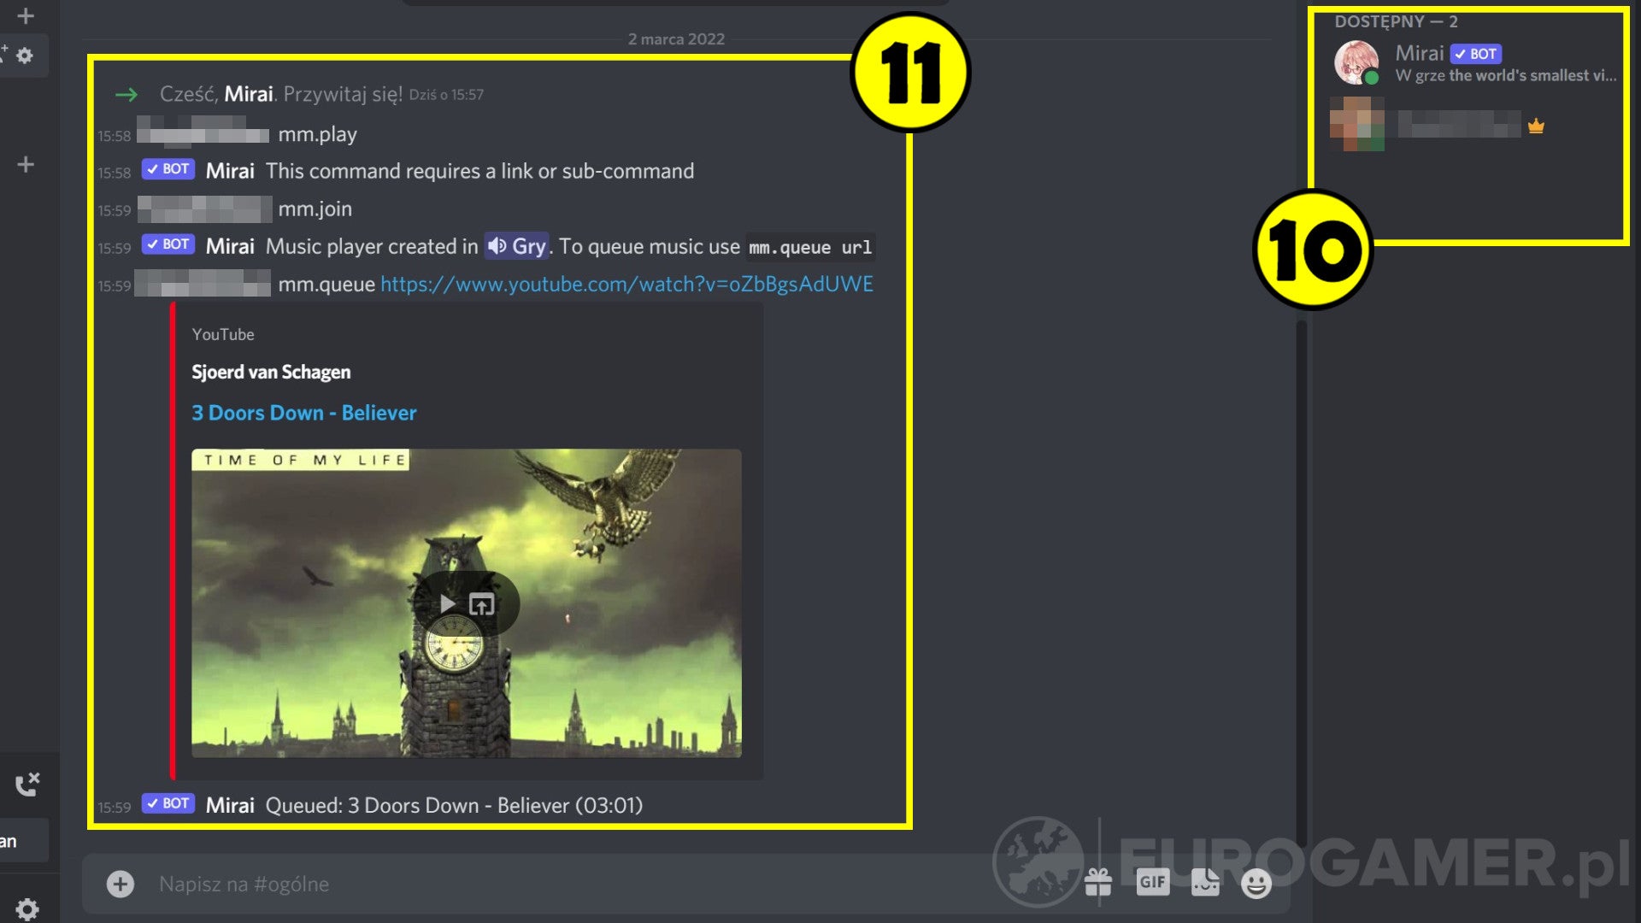Open the 3 Doors Down - Believer link
The height and width of the screenshot is (923, 1641).
(304, 413)
